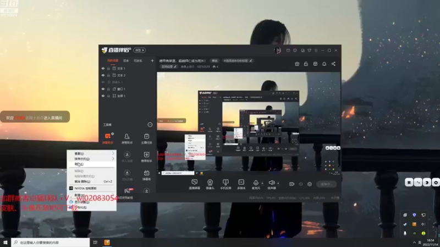Screen dimensions: 440x247
Task: Expand the speaker dropdown arrow
Action: click(278, 183)
